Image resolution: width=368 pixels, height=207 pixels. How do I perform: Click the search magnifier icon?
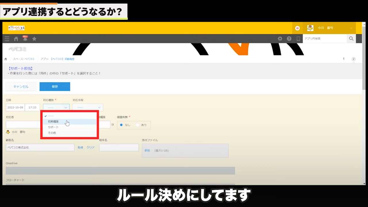pyautogui.click(x=351, y=39)
